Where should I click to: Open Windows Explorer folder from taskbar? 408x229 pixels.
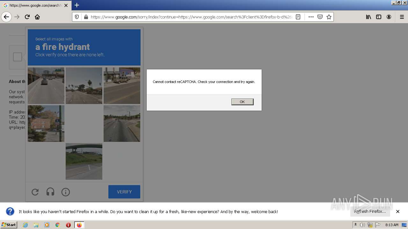coord(36,225)
